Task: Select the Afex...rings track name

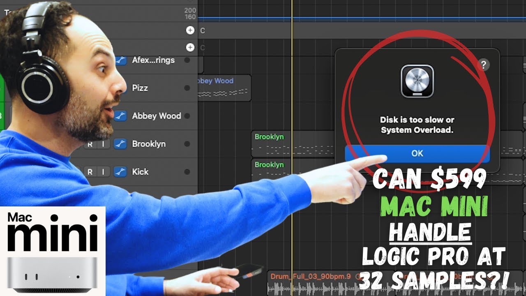Action: click(x=153, y=60)
